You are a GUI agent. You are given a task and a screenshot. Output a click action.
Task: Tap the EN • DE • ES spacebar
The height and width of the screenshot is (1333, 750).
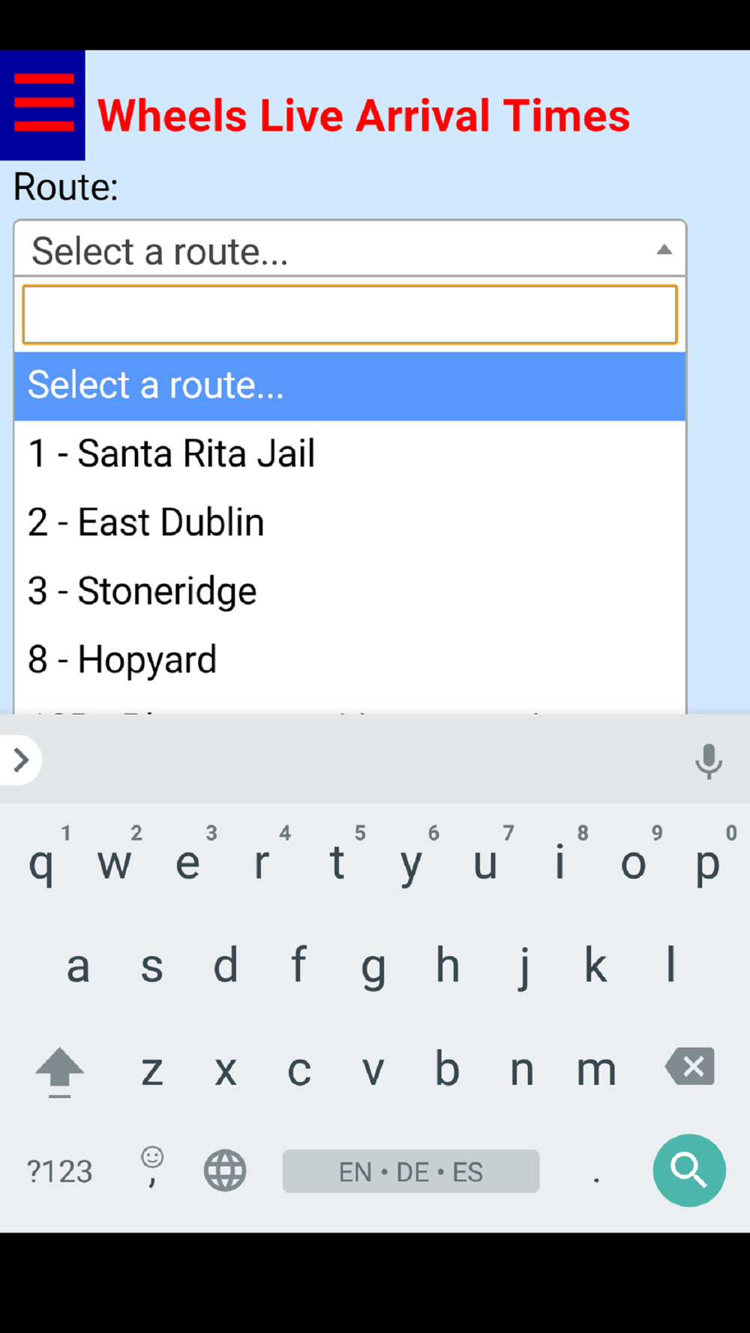click(x=411, y=1171)
